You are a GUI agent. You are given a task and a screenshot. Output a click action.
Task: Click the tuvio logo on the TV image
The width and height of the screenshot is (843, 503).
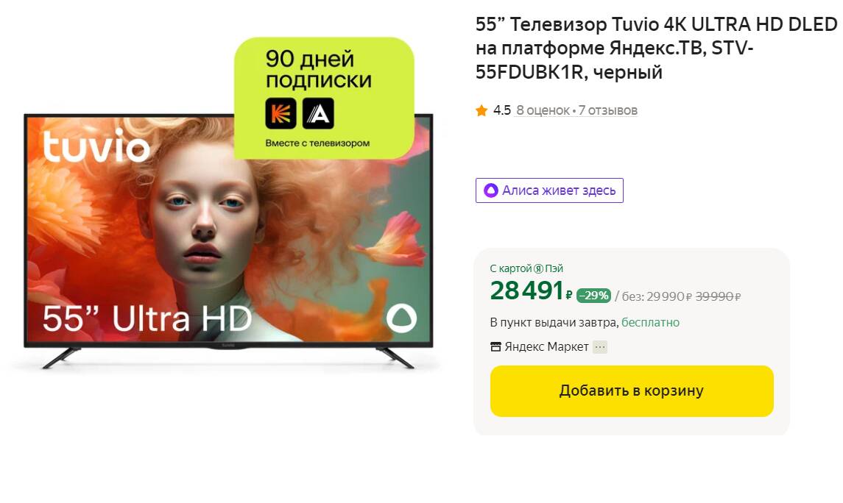[x=96, y=146]
